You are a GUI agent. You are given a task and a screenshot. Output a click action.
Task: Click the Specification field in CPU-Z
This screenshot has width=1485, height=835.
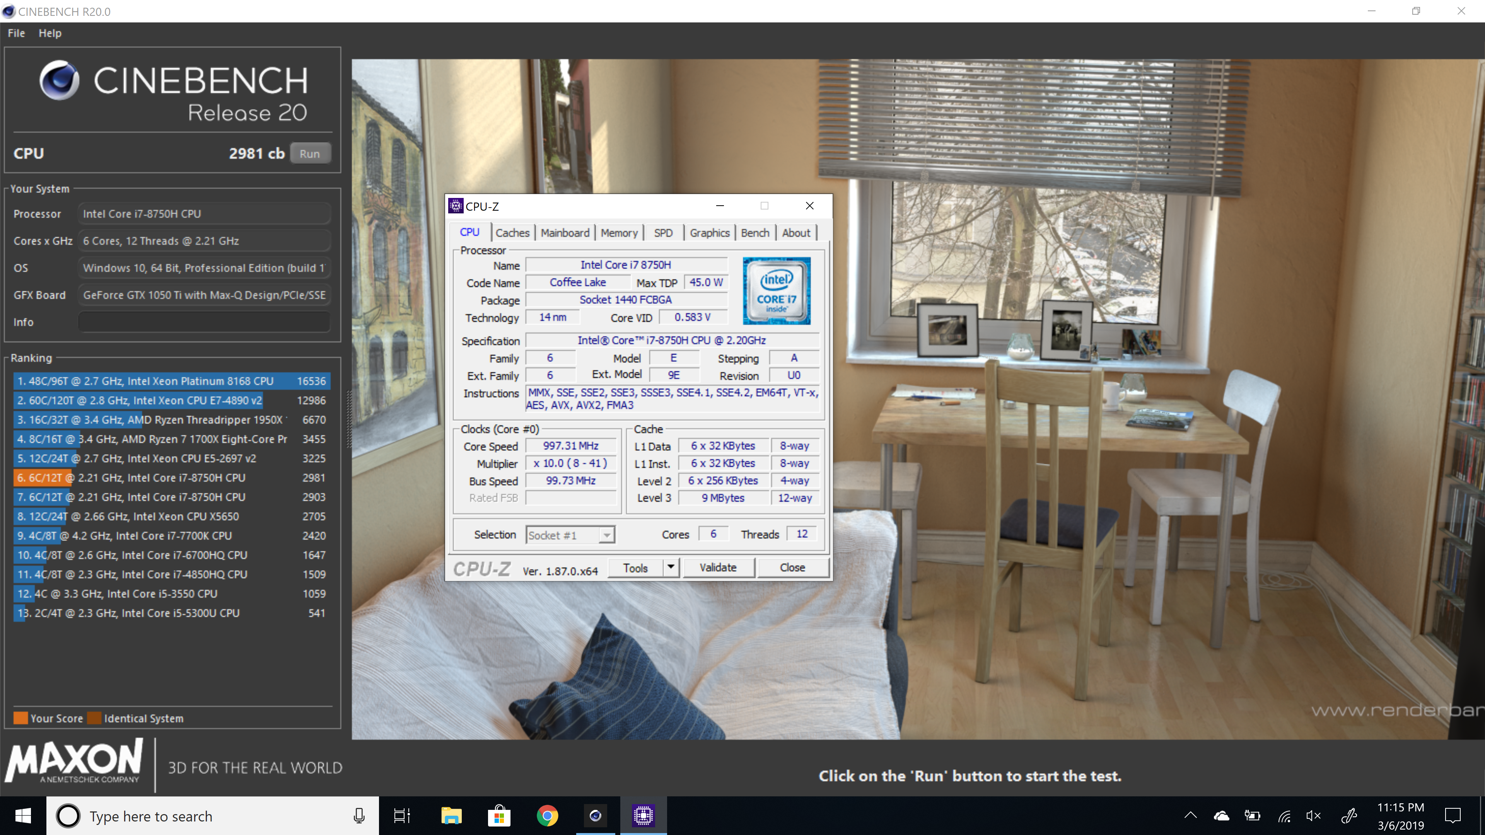pos(672,341)
